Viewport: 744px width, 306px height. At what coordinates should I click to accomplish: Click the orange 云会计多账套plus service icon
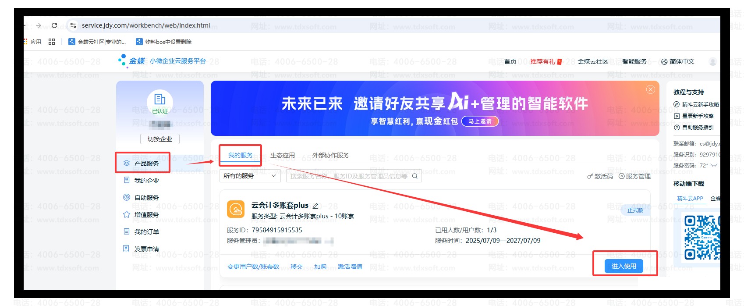236,209
